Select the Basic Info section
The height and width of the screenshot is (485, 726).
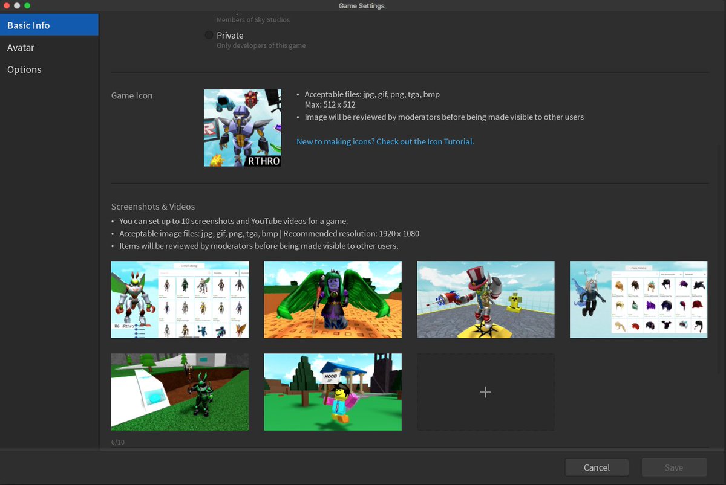click(x=27, y=25)
